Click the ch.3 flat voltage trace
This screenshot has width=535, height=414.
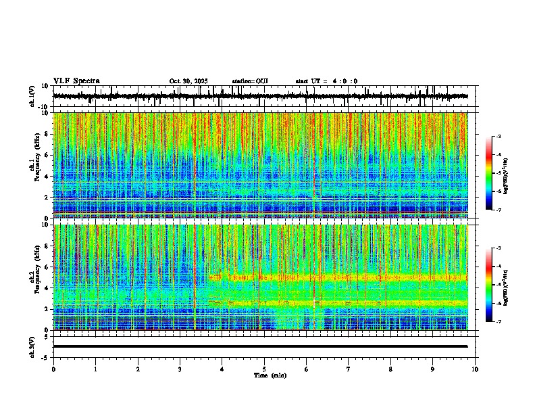[x=260, y=346]
